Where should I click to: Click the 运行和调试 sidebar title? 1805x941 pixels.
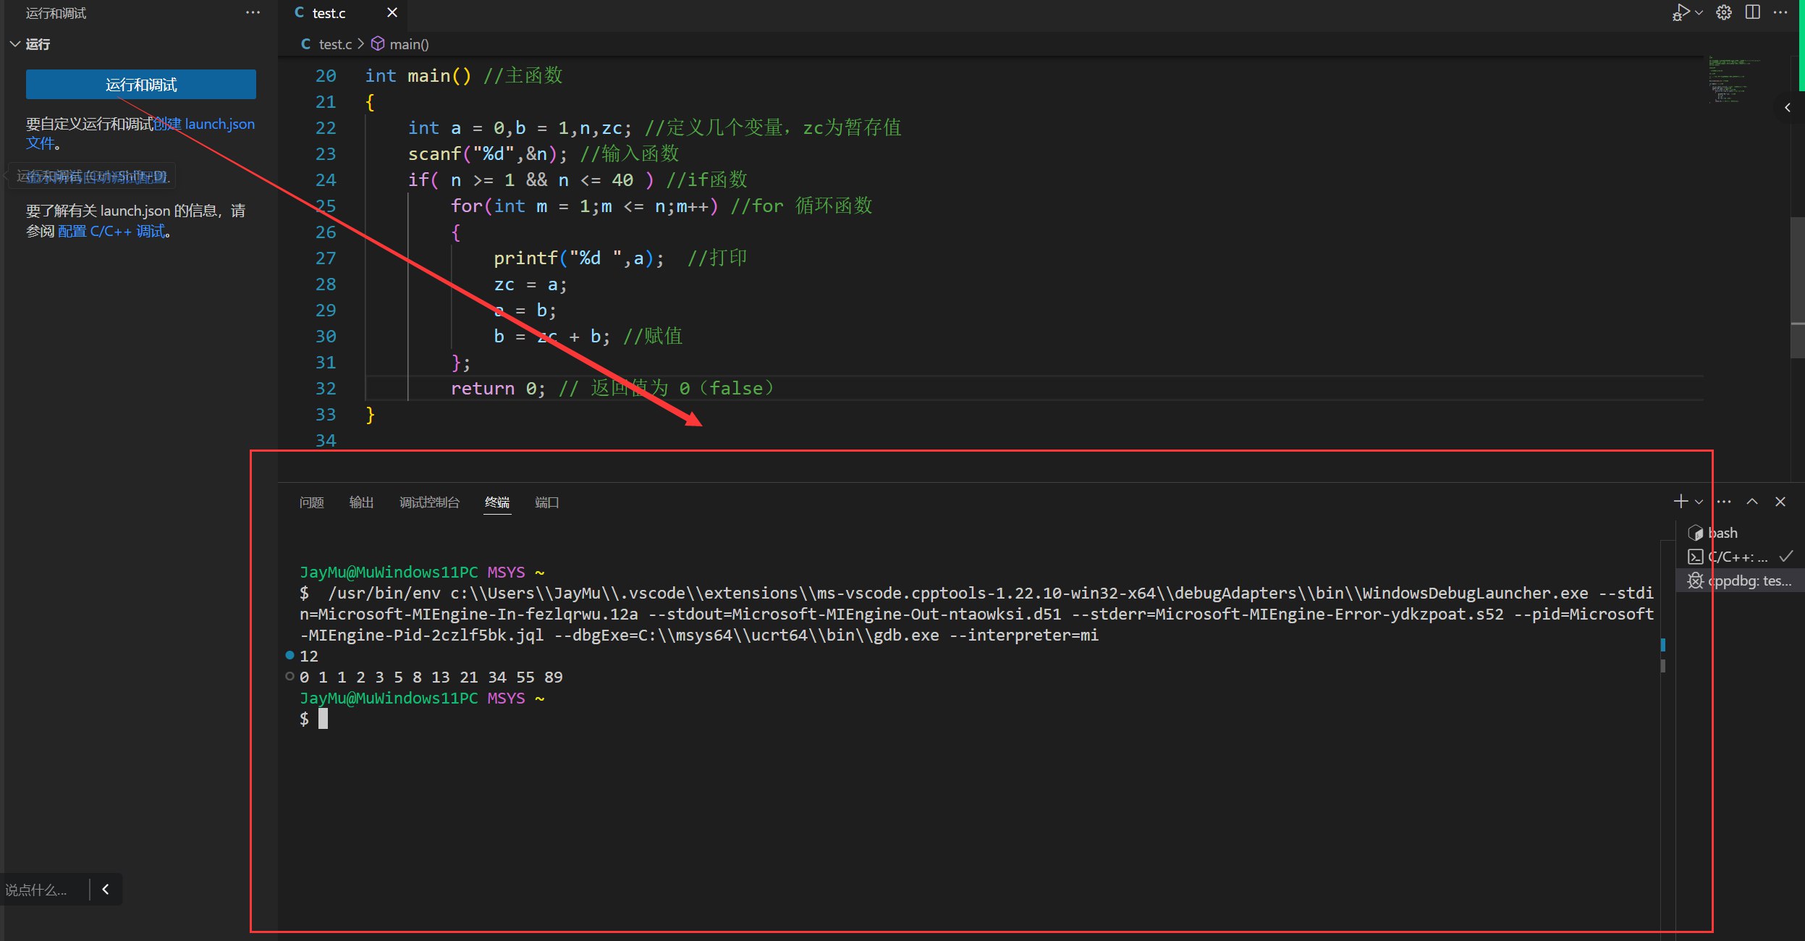point(56,13)
